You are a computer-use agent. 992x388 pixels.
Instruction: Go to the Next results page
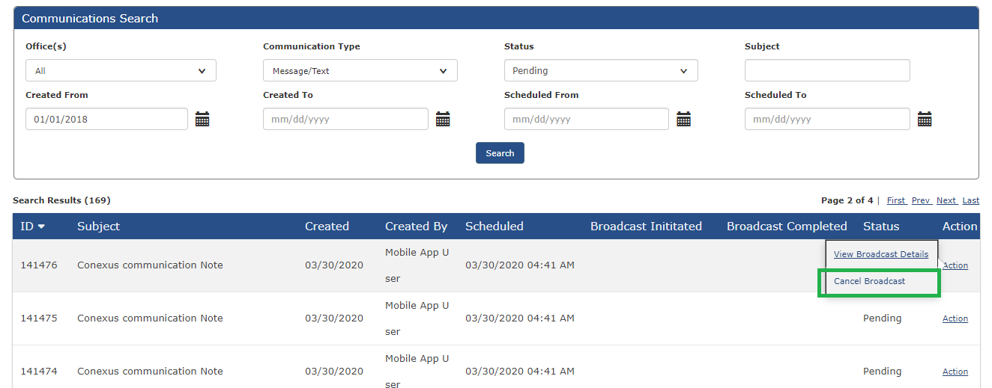click(946, 200)
